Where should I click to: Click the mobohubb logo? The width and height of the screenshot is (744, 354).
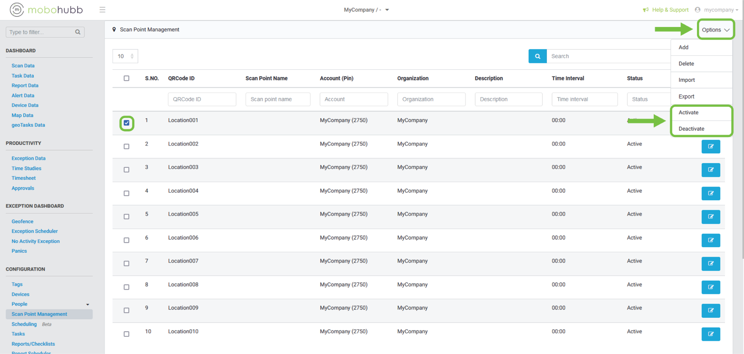(46, 10)
